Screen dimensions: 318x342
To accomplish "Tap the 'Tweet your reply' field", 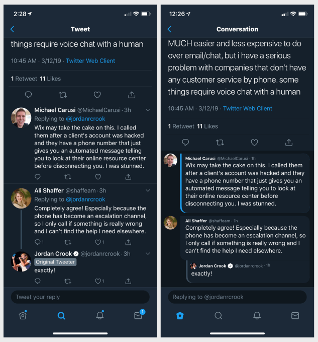I will (80, 297).
